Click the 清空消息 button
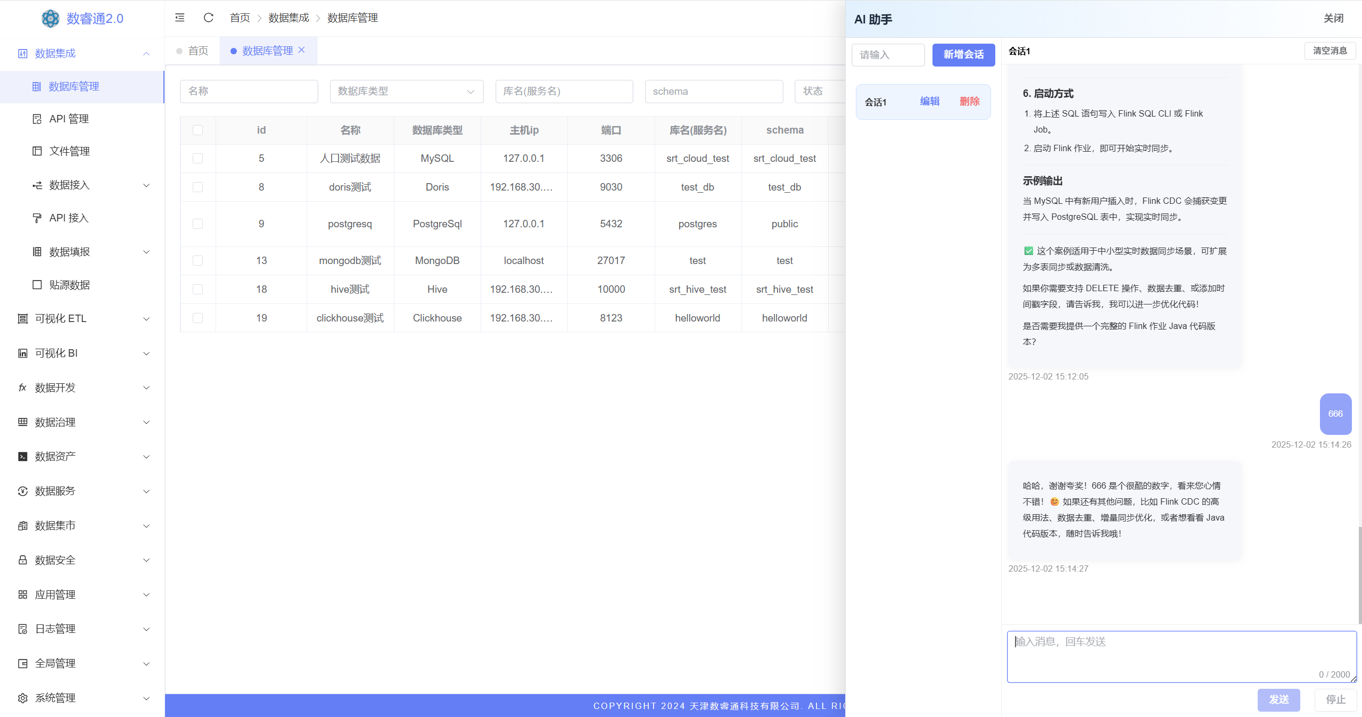Image resolution: width=1362 pixels, height=717 pixels. (1330, 51)
